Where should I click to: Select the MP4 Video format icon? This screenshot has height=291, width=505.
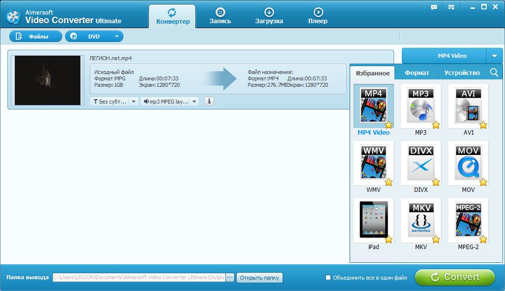tap(373, 106)
